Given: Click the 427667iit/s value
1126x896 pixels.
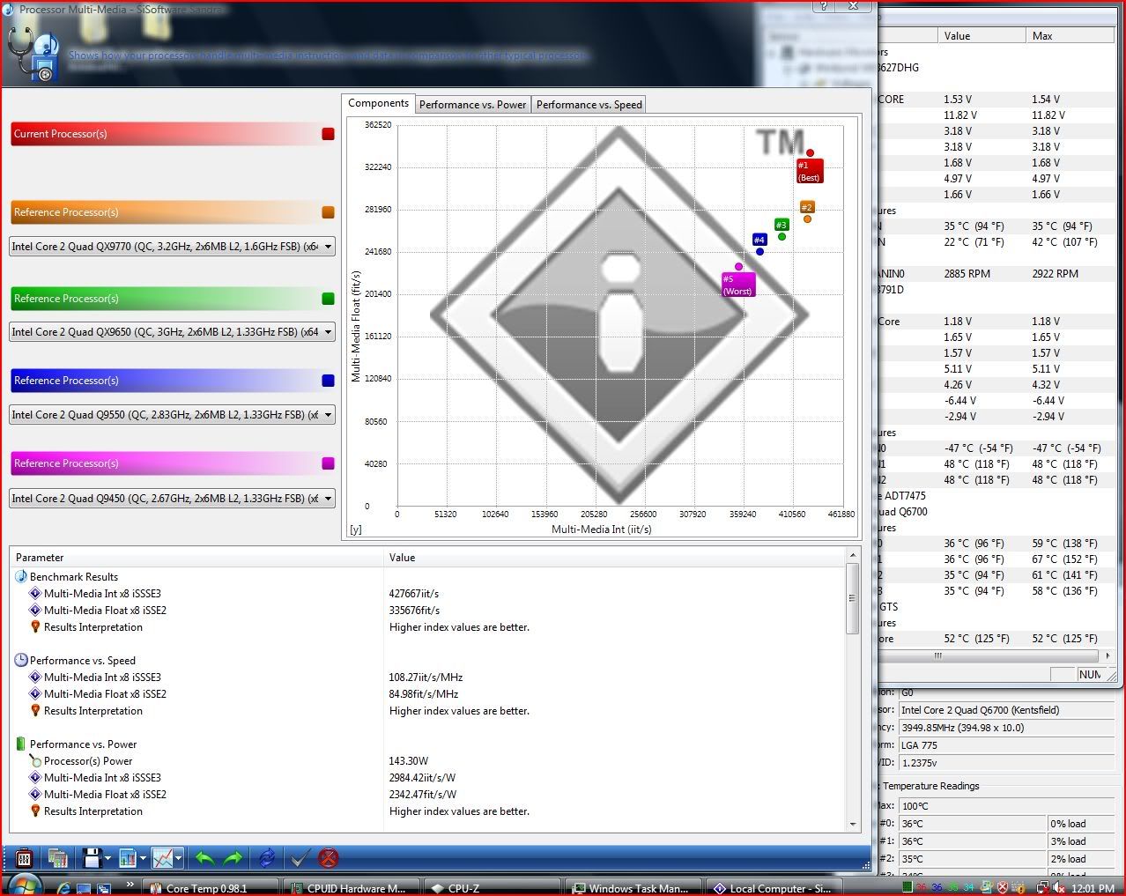Looking at the screenshot, I should pos(414,594).
